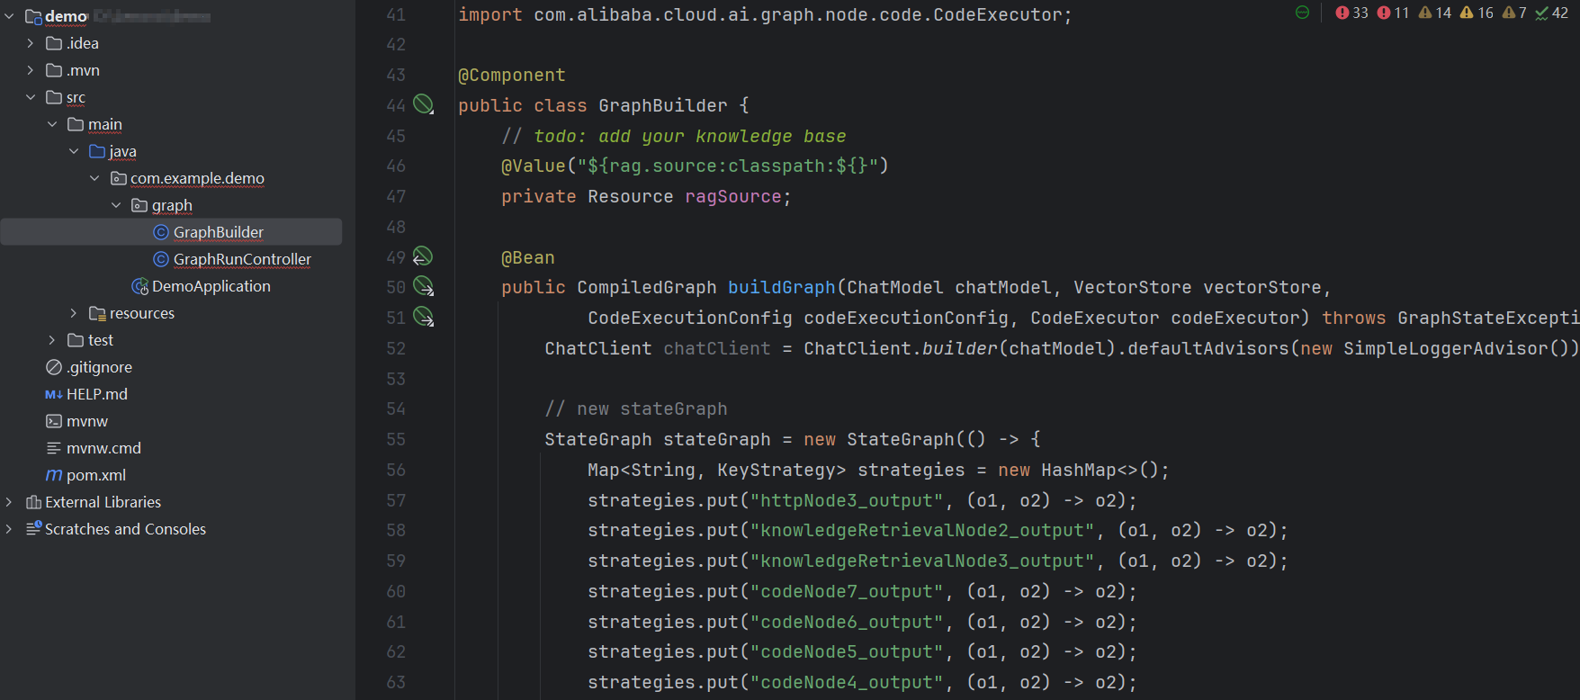Viewport: 1580px width, 700px height.
Task: Select mvnw.cmd in the project tree
Action: click(x=103, y=448)
